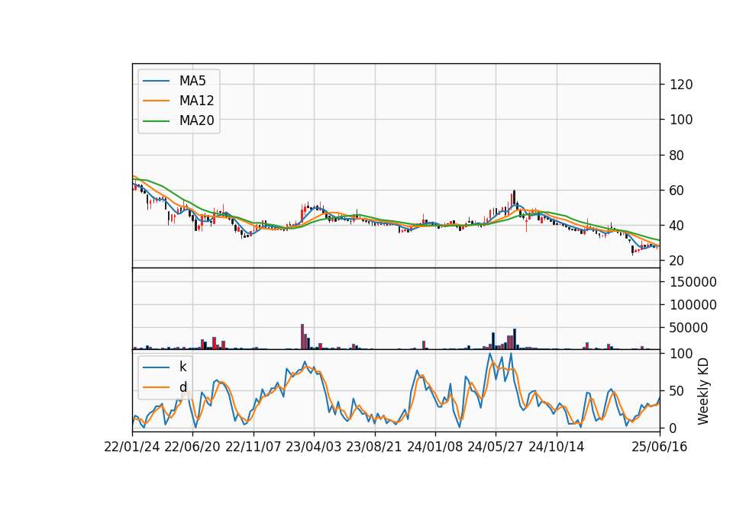The height and width of the screenshot is (526, 733).
Task: Click the green MA20 legend line
Action: pos(156,121)
